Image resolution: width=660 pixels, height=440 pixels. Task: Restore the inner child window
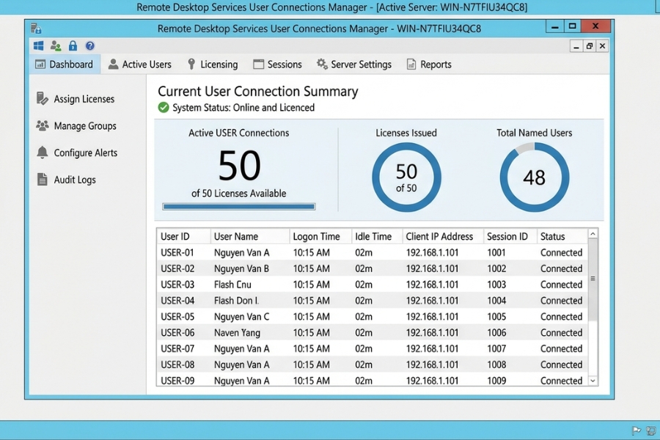(x=590, y=46)
